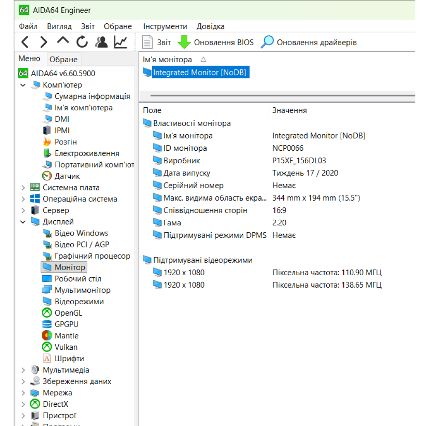The image size is (426, 426).
Task: Select the DirectX Xbox icon
Action: [35, 404]
